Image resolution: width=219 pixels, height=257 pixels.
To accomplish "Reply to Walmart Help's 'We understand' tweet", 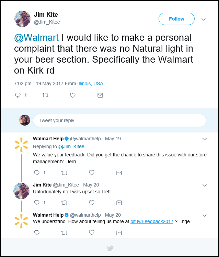I will pos(37,233).
